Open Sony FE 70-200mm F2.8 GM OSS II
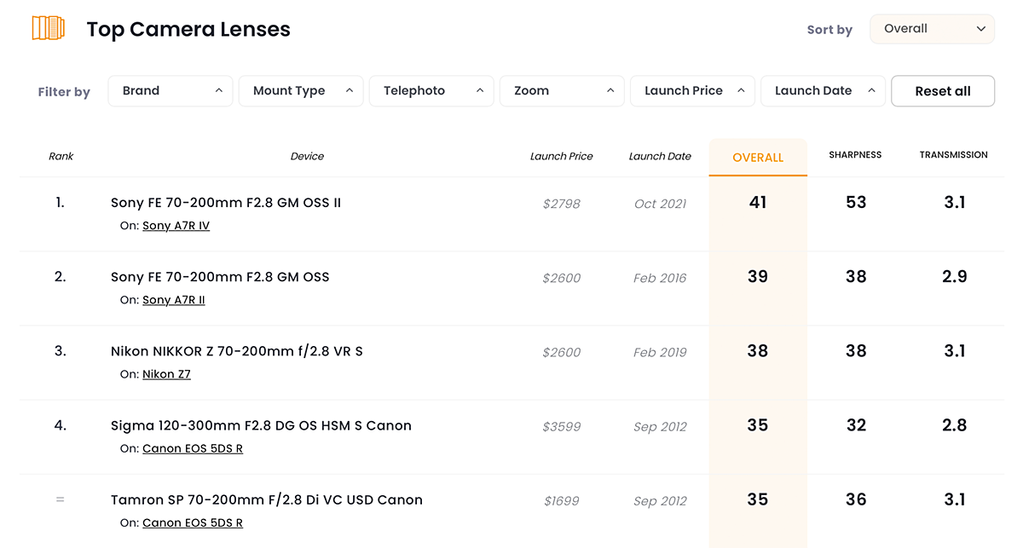1023x548 pixels. point(226,203)
